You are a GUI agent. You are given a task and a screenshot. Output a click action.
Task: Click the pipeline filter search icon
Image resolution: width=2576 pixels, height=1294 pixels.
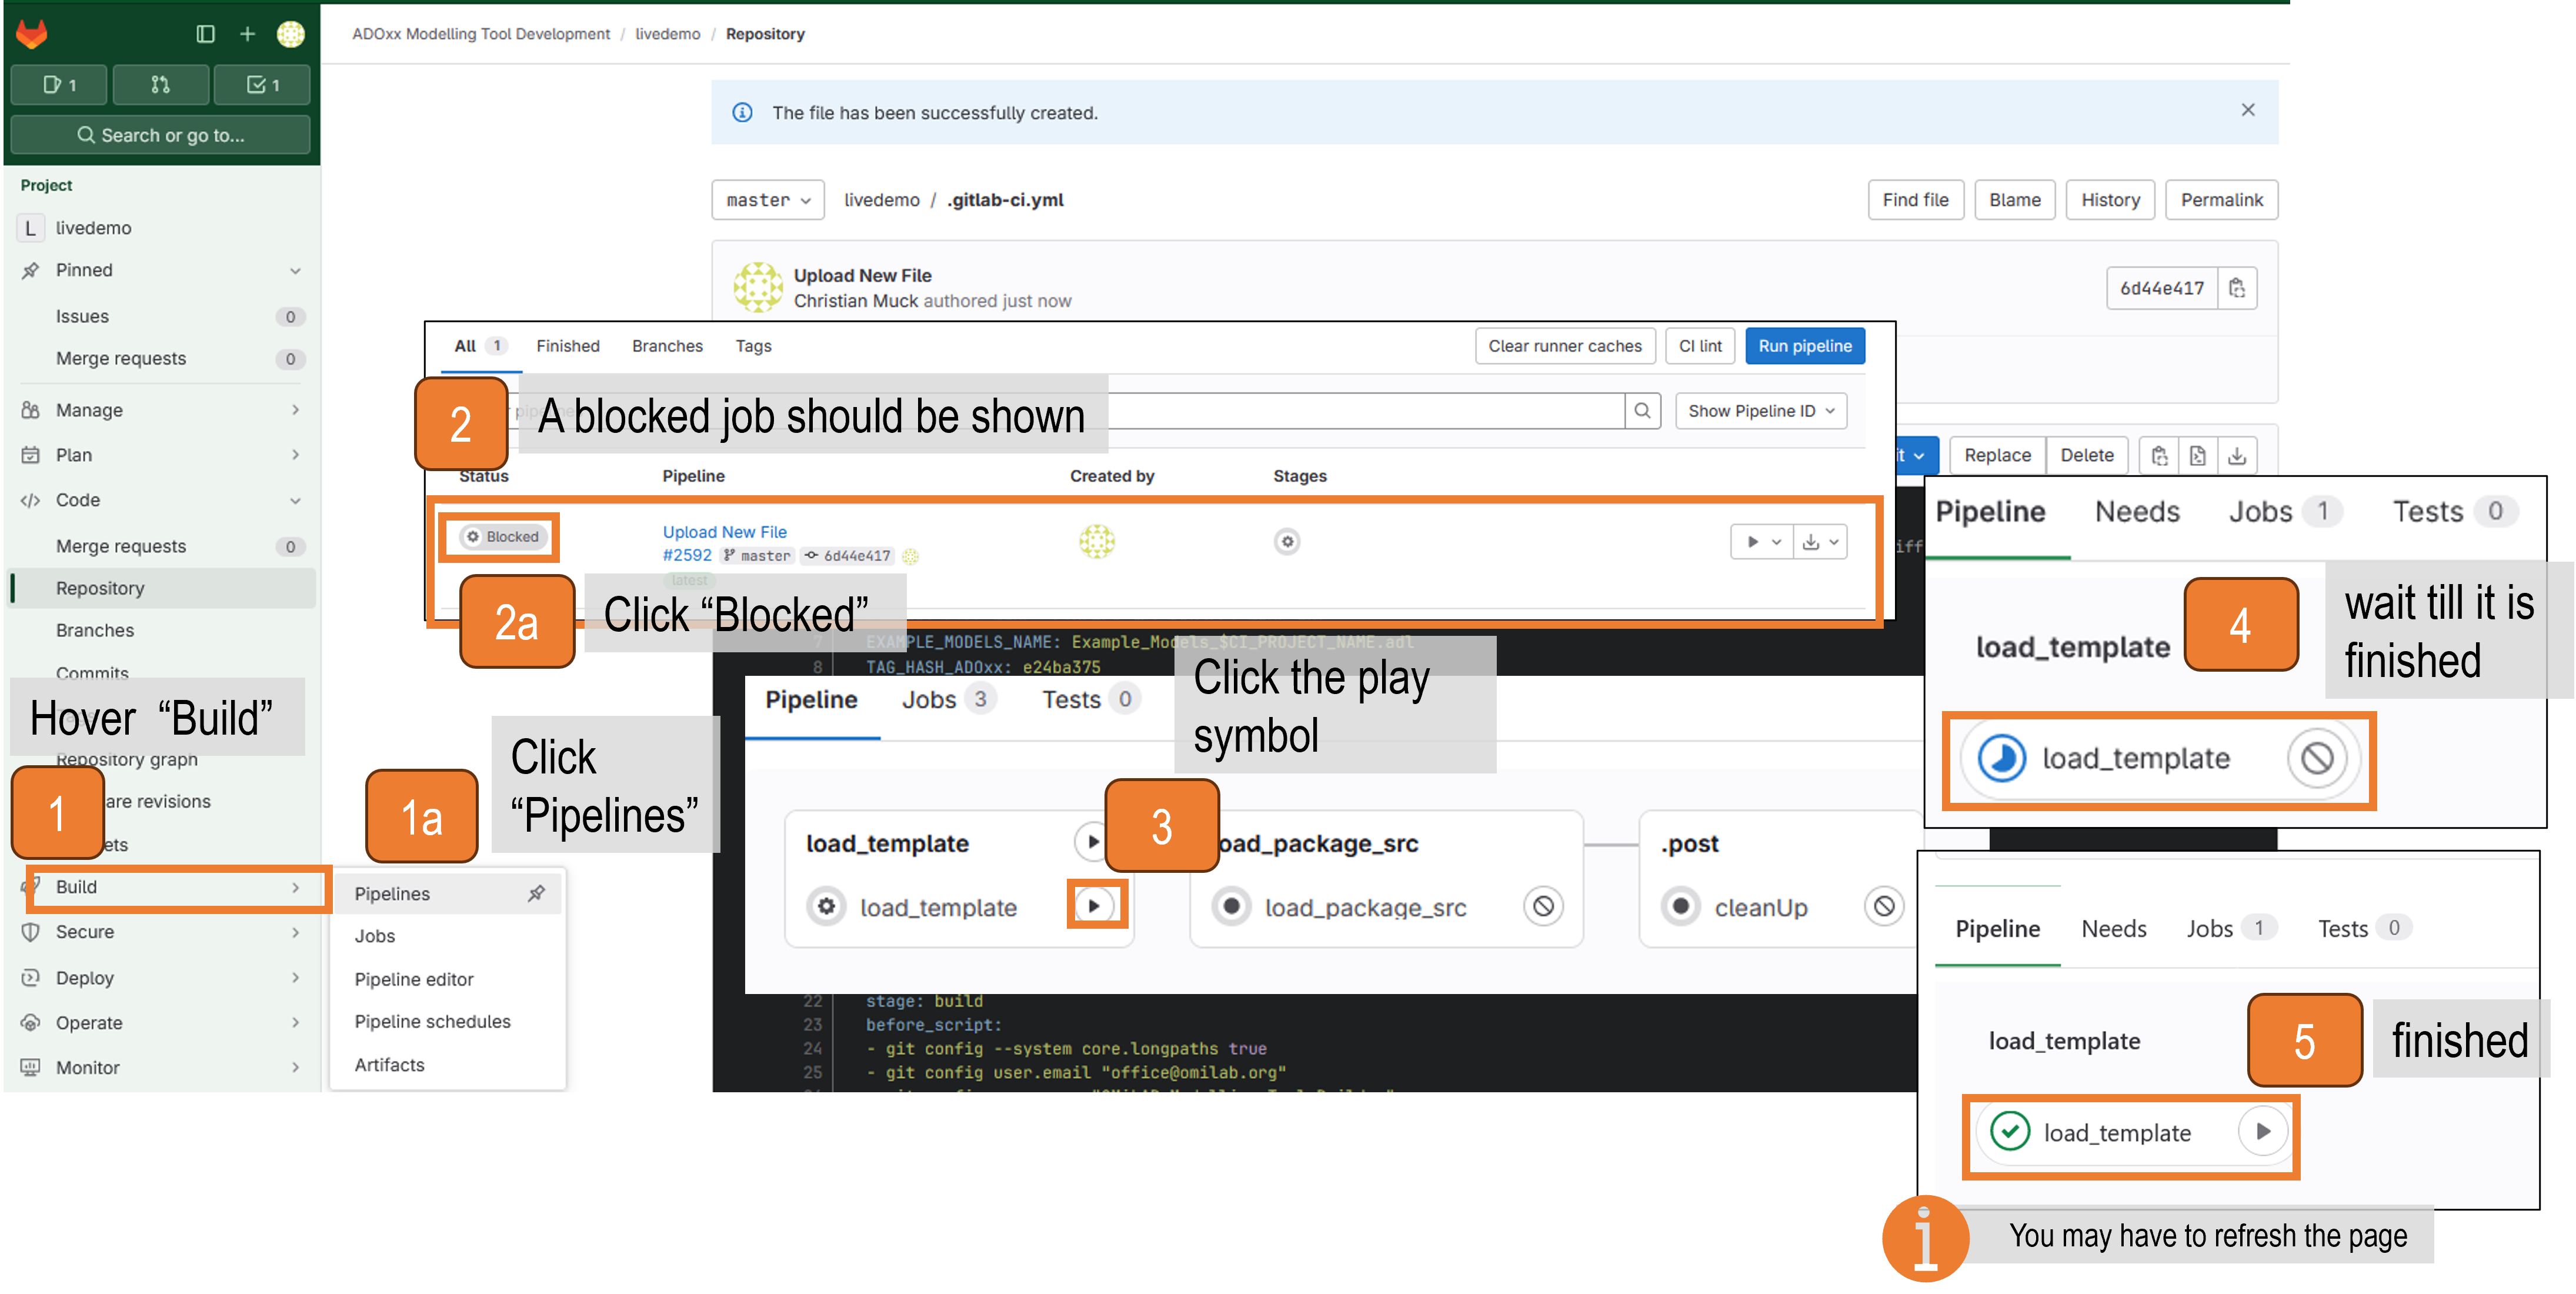[x=1642, y=410]
